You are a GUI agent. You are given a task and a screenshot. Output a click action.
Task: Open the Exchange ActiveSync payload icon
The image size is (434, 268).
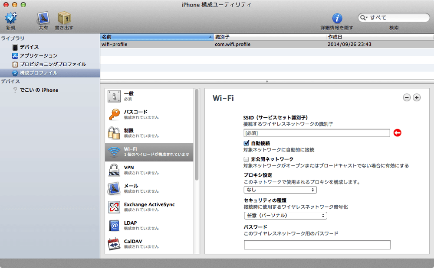click(x=114, y=207)
